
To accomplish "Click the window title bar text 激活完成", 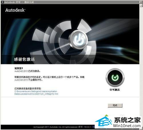I will click(29, 2).
